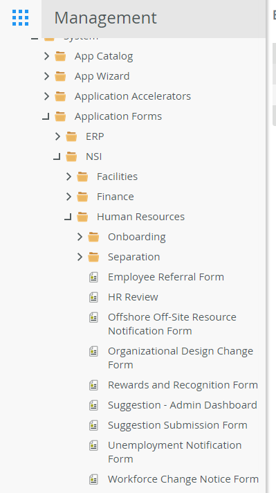Image resolution: width=276 pixels, height=493 pixels.
Task: Expand the App Wizard node
Action: pos(46,76)
